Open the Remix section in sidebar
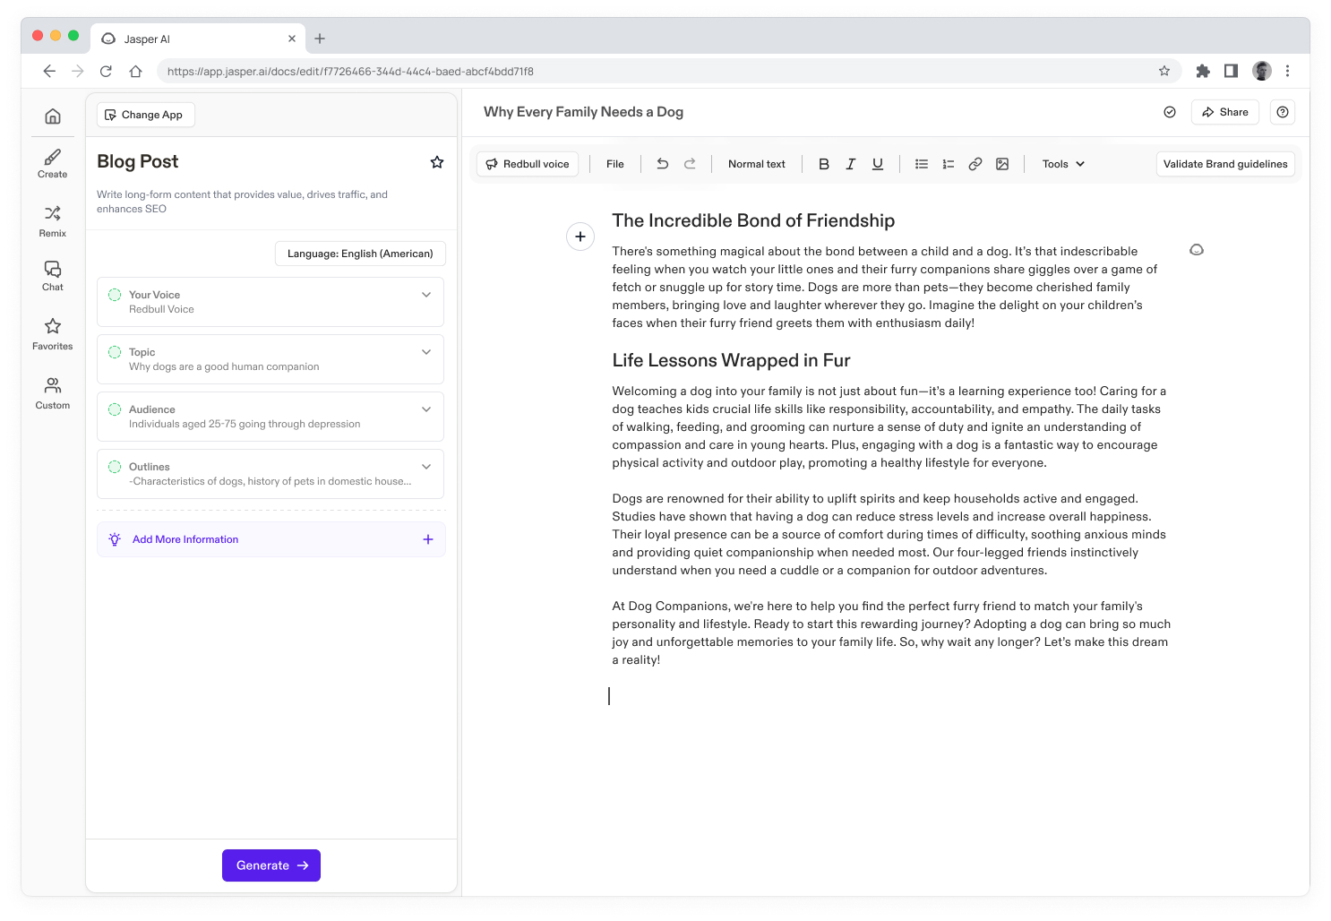The width and height of the screenshot is (1331, 921). click(53, 220)
